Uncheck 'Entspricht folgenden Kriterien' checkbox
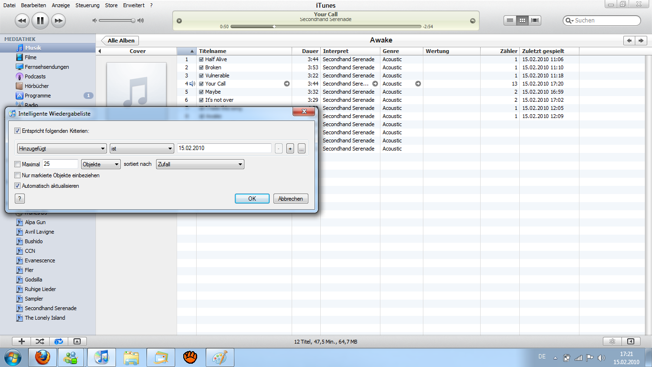 pos(18,131)
